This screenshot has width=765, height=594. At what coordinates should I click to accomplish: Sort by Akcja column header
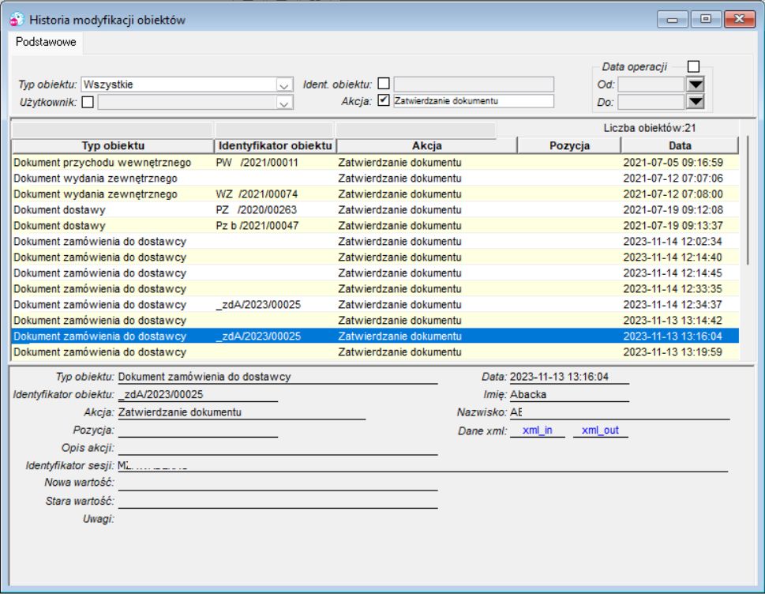pyautogui.click(x=427, y=145)
